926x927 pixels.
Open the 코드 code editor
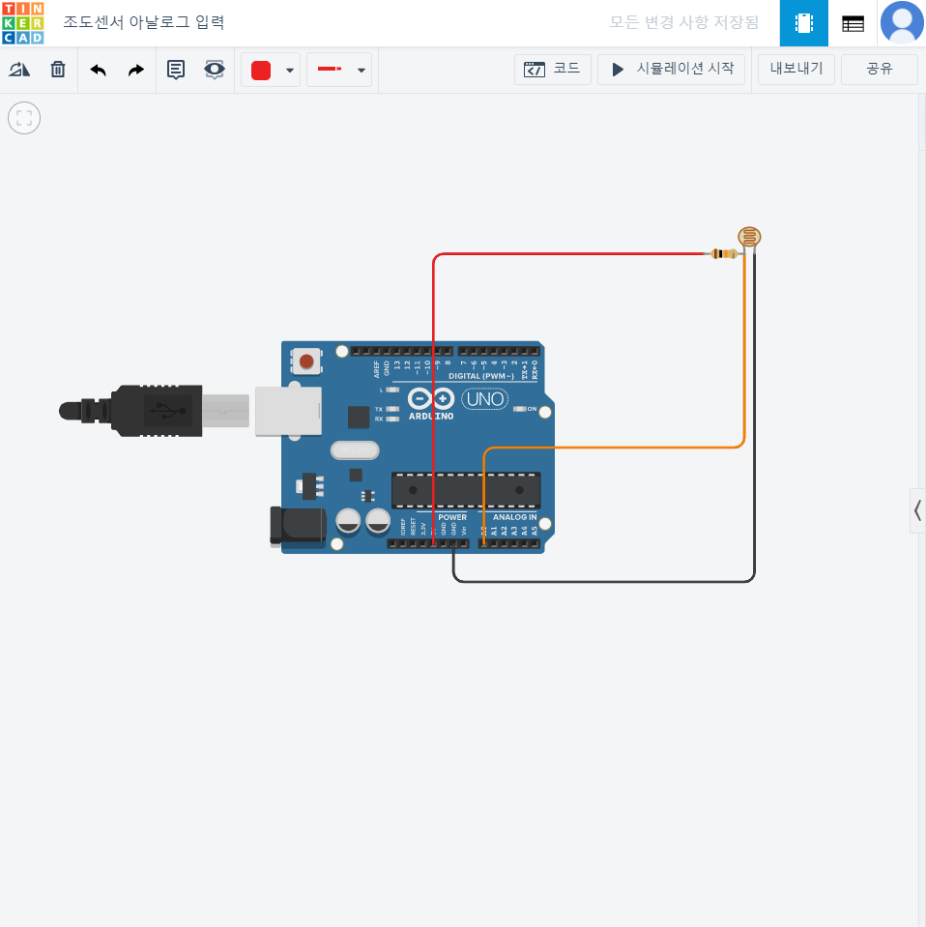552,70
